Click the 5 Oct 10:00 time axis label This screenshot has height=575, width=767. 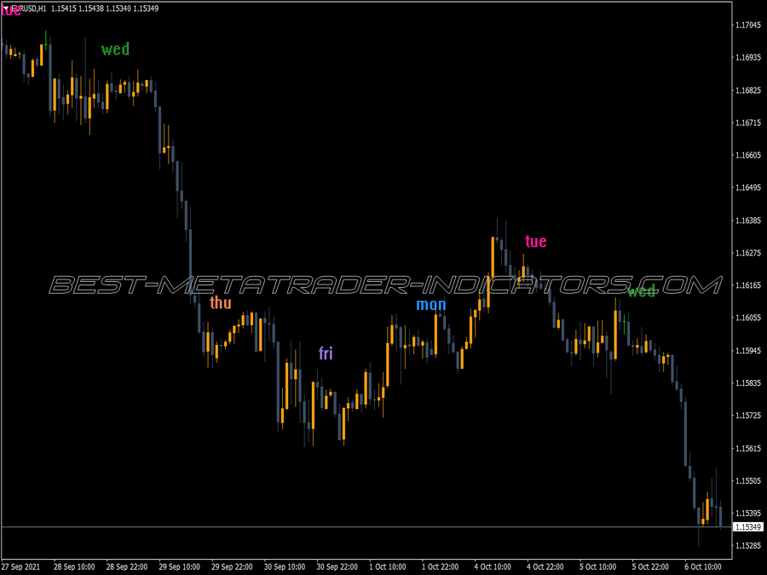(597, 566)
